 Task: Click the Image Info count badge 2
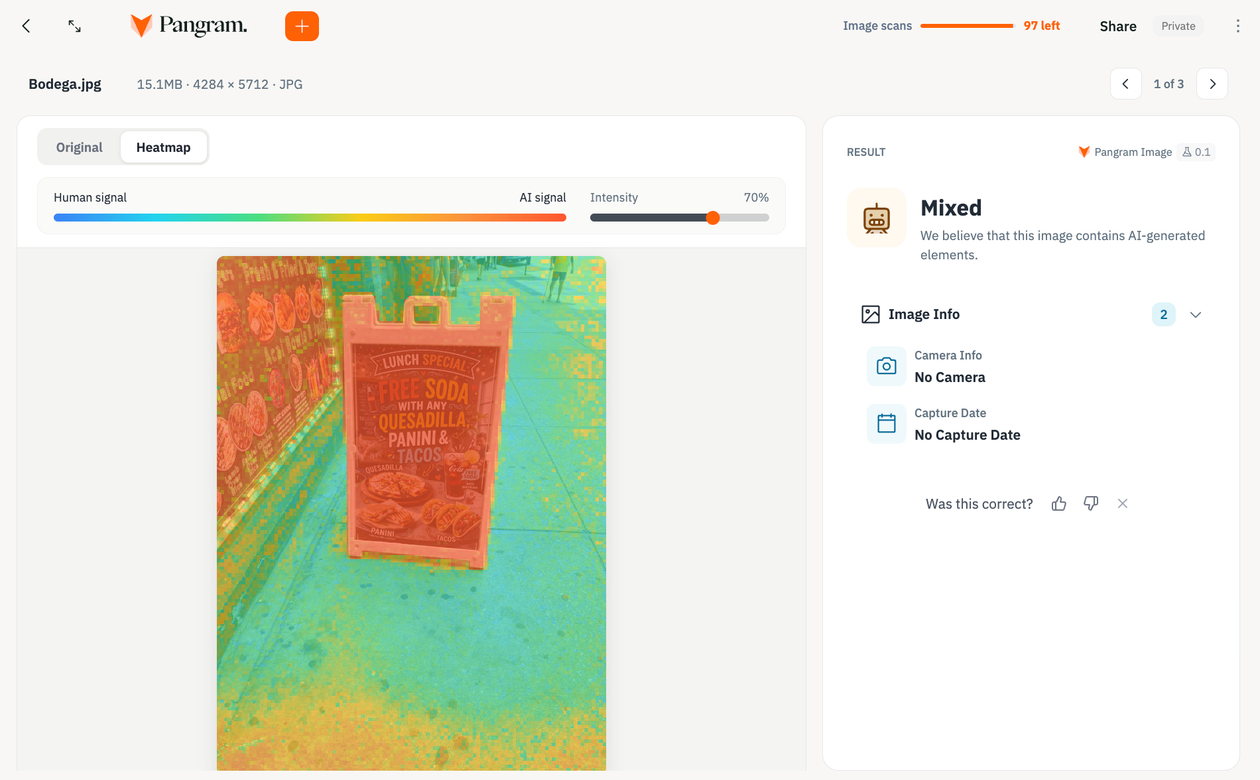[x=1164, y=314]
